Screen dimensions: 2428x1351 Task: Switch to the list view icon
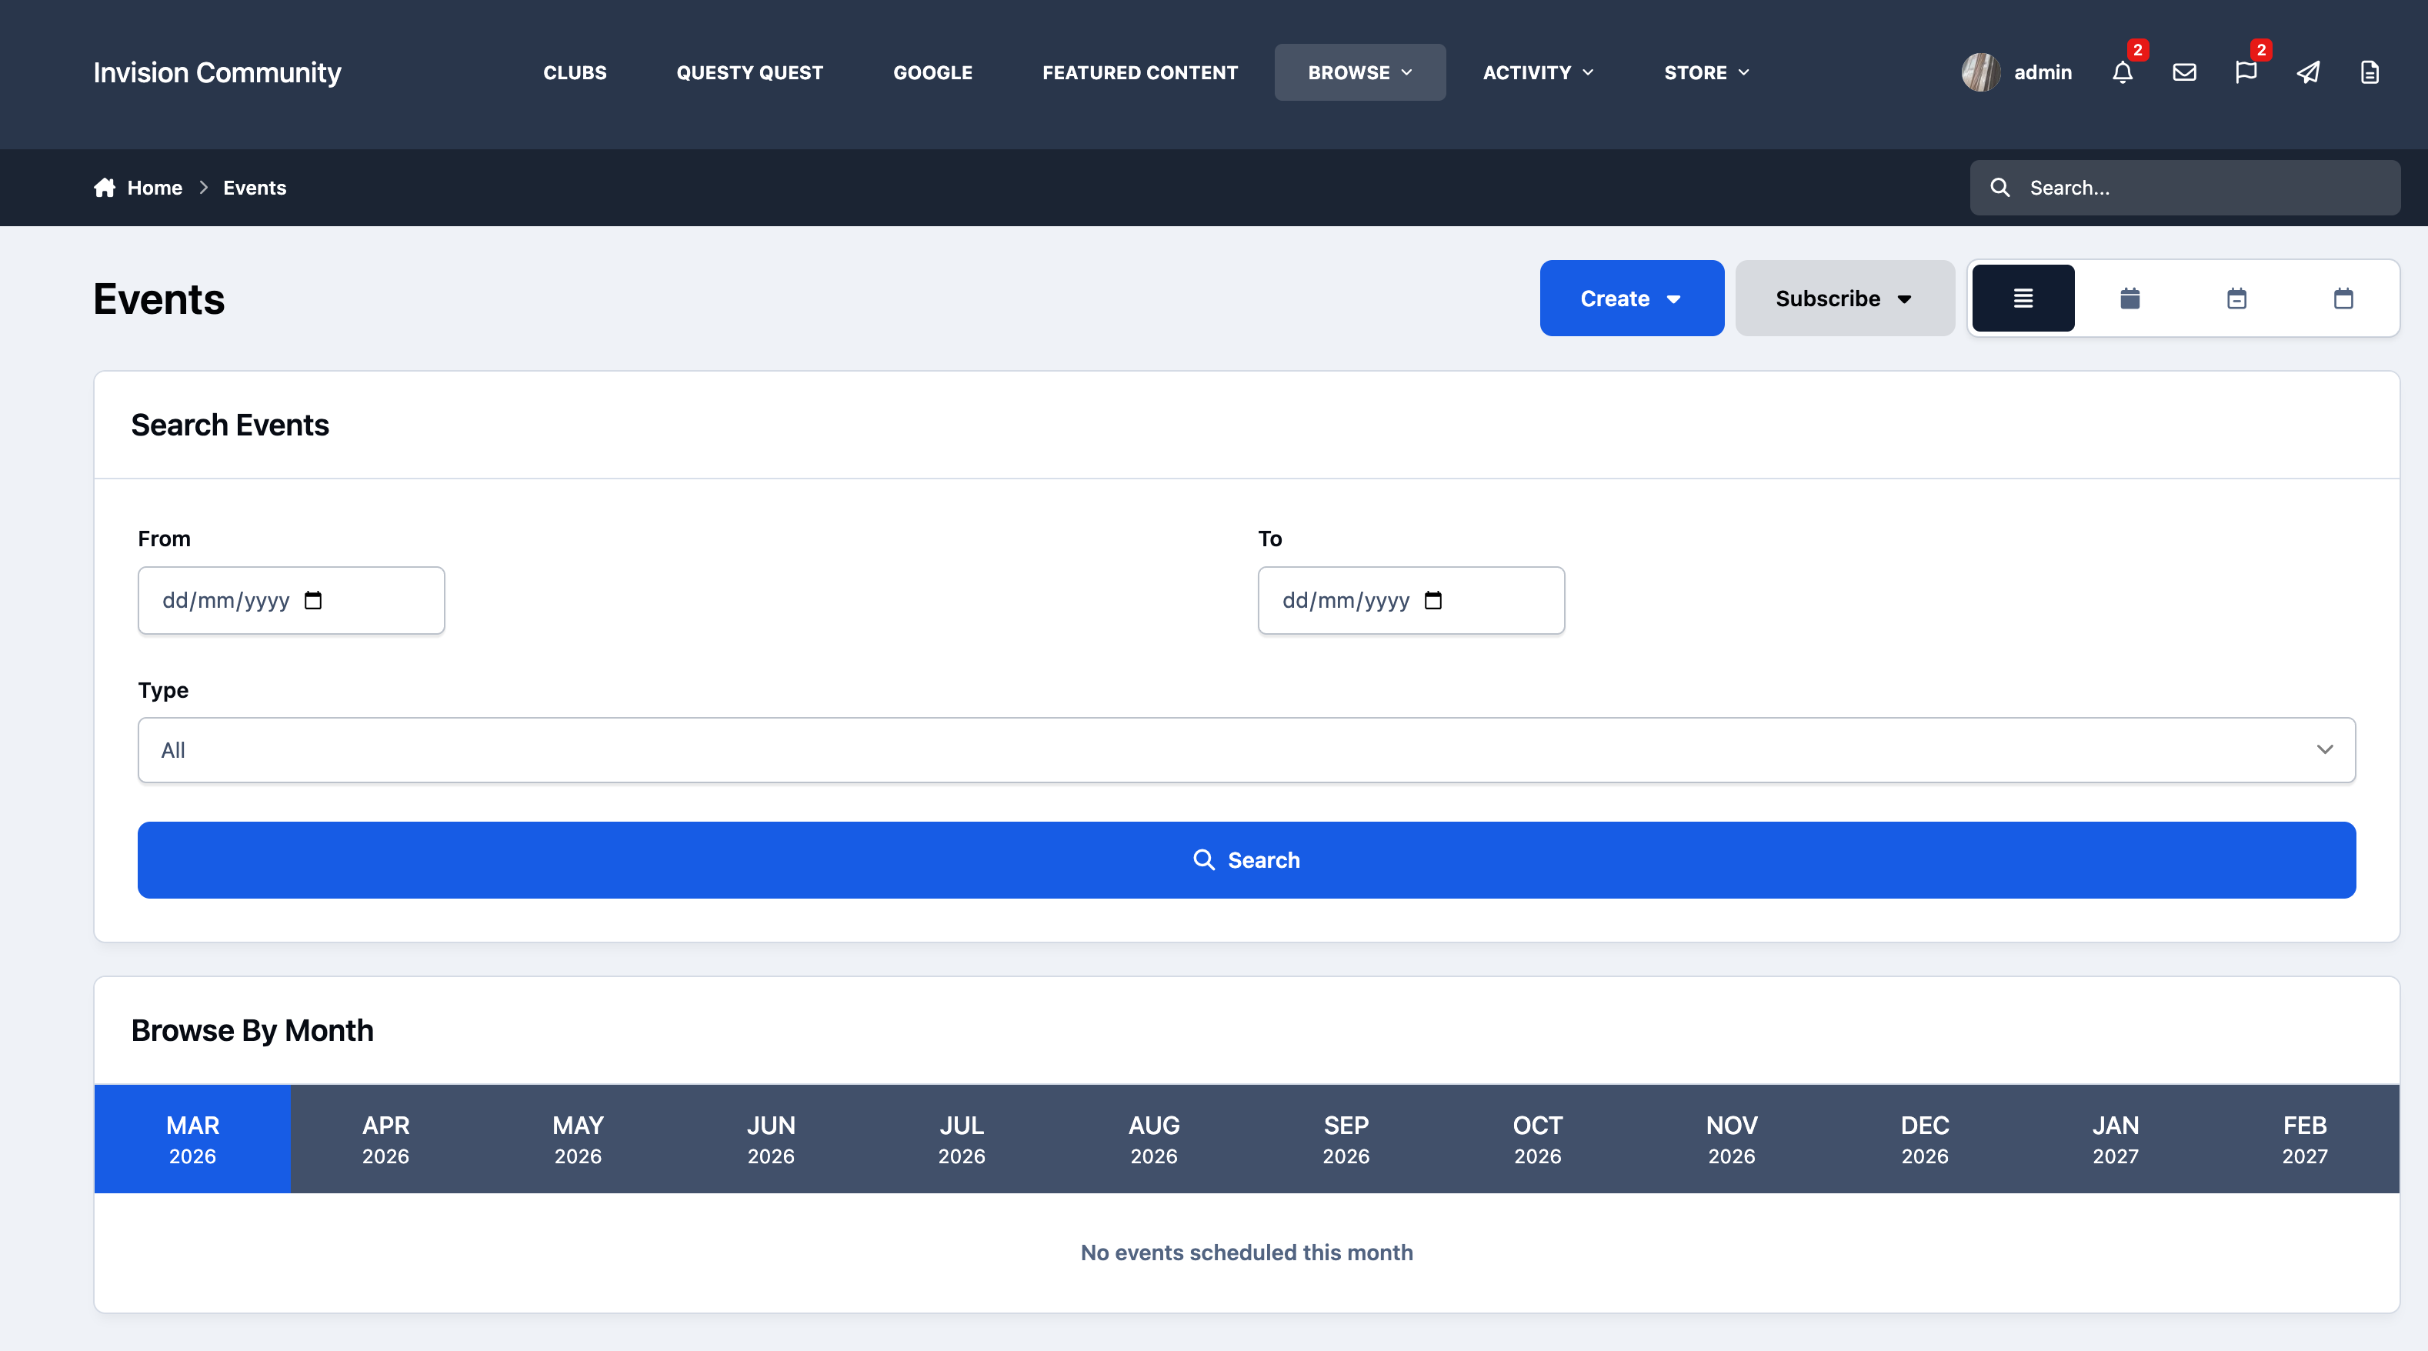tap(2023, 298)
